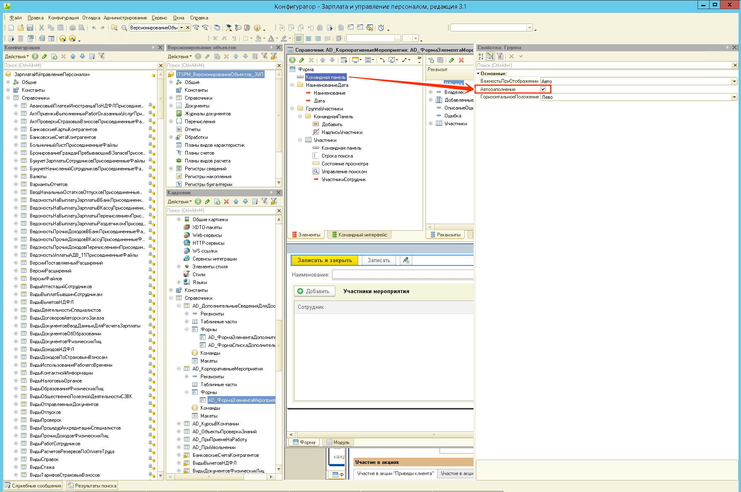Image resolution: width=741 pixels, height=492 pixels.
Task: Click green Add icon in Конфигурация panel
Action: [35, 56]
